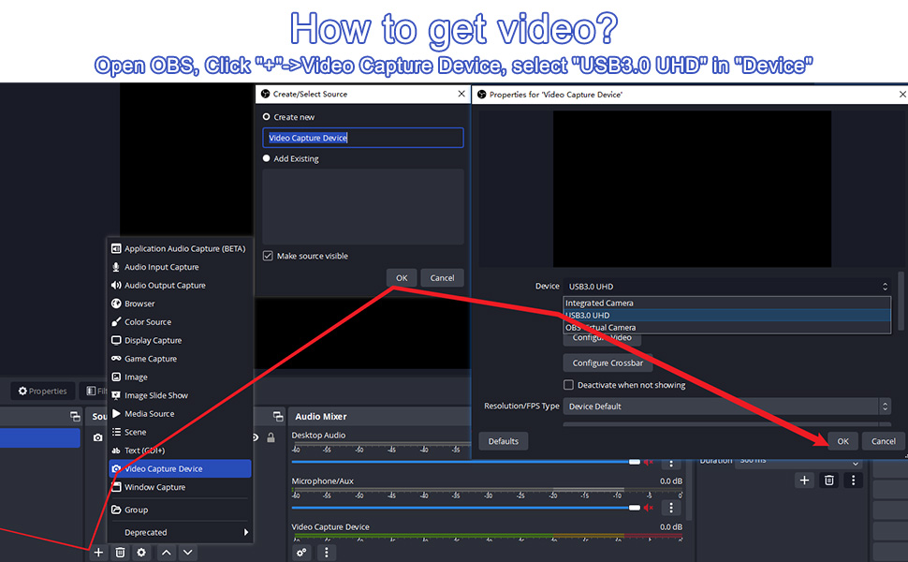Move source up using the up-arrow icon
The image size is (908, 562).
[x=165, y=553]
